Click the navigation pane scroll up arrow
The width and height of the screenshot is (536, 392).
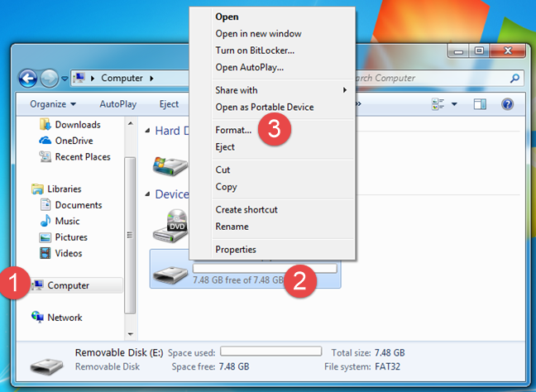coord(130,124)
